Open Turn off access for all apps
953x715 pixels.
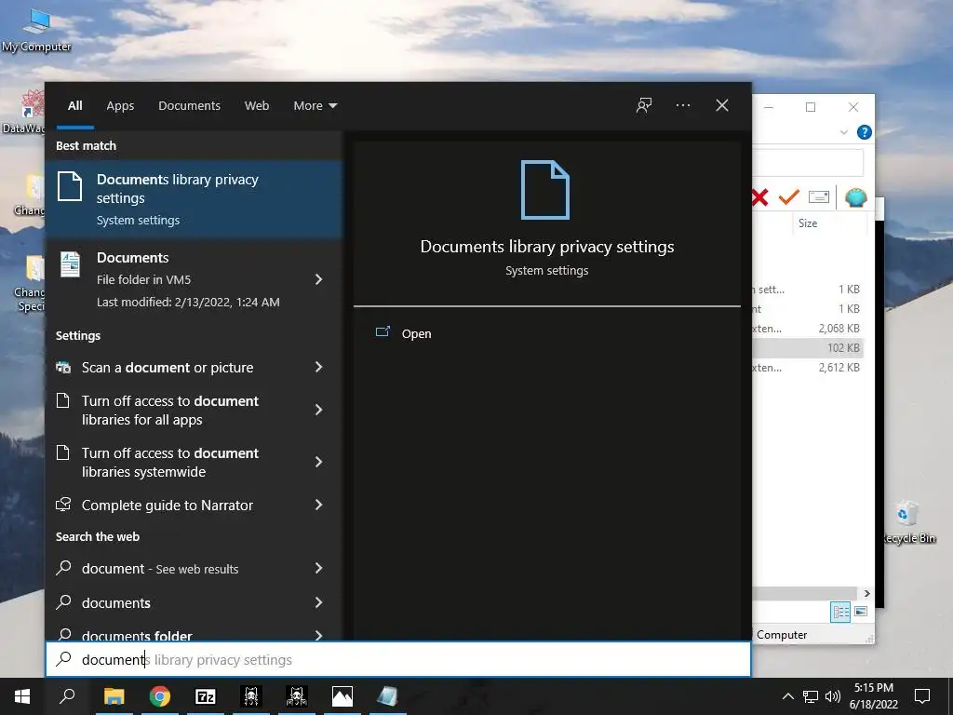pyautogui.click(x=171, y=411)
